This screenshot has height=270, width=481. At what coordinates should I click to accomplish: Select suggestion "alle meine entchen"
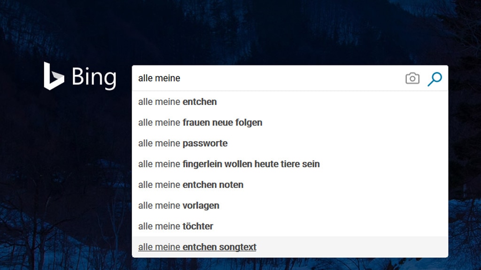click(x=290, y=102)
